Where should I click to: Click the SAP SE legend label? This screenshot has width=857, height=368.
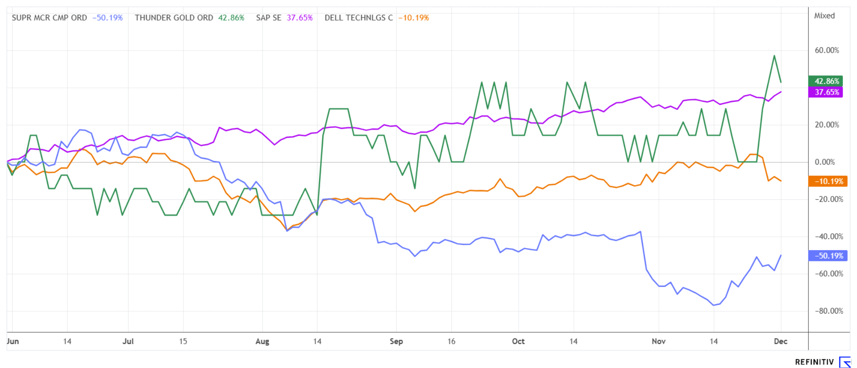point(268,18)
